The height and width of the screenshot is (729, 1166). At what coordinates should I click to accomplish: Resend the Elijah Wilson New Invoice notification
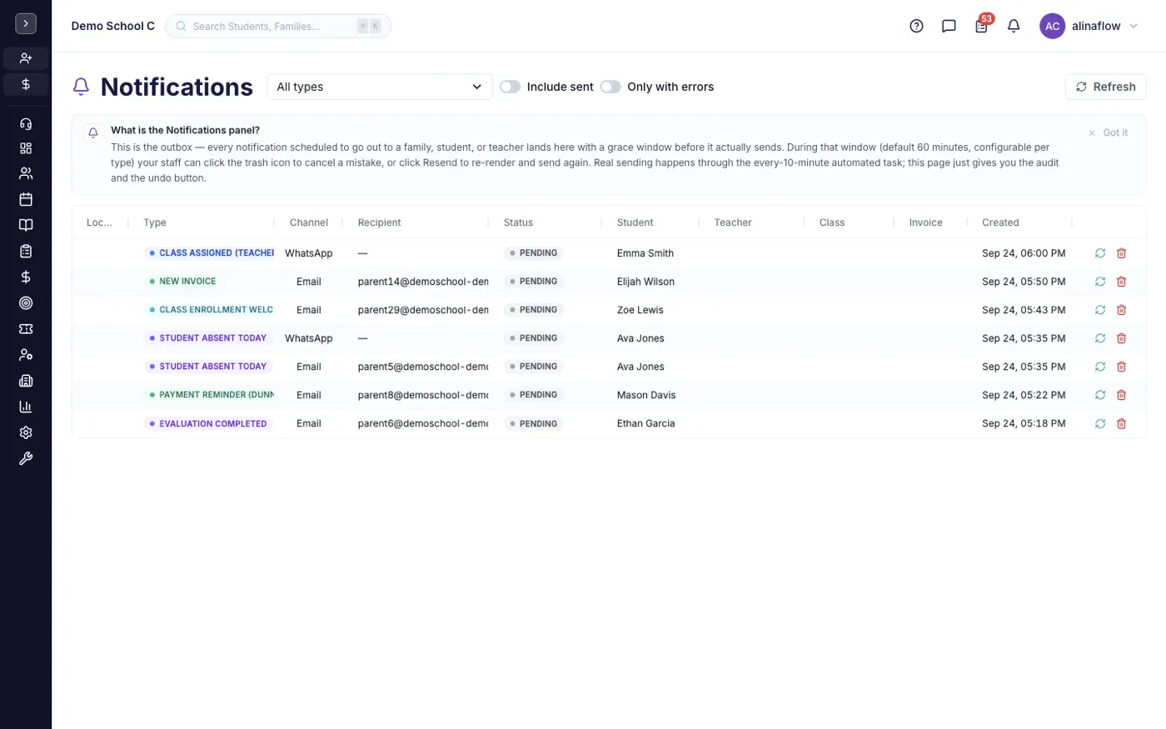coord(1100,282)
